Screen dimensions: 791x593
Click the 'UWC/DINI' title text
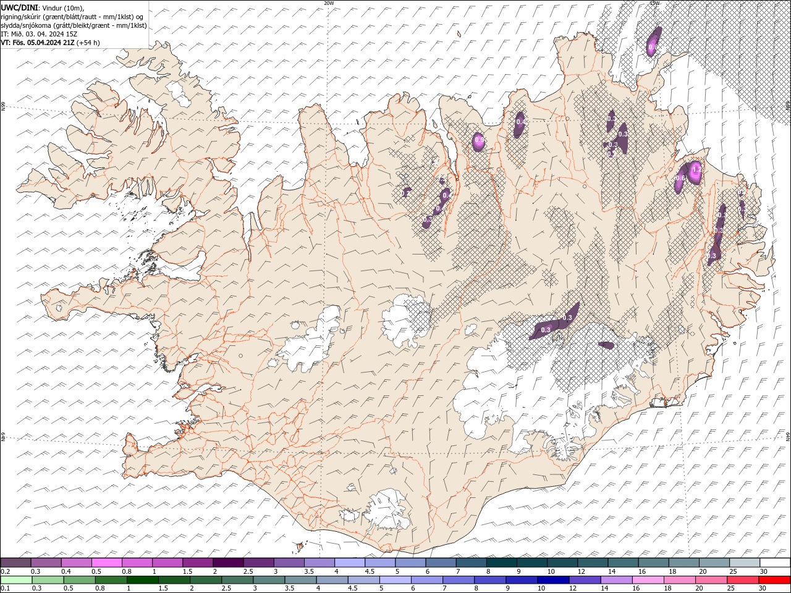(20, 7)
